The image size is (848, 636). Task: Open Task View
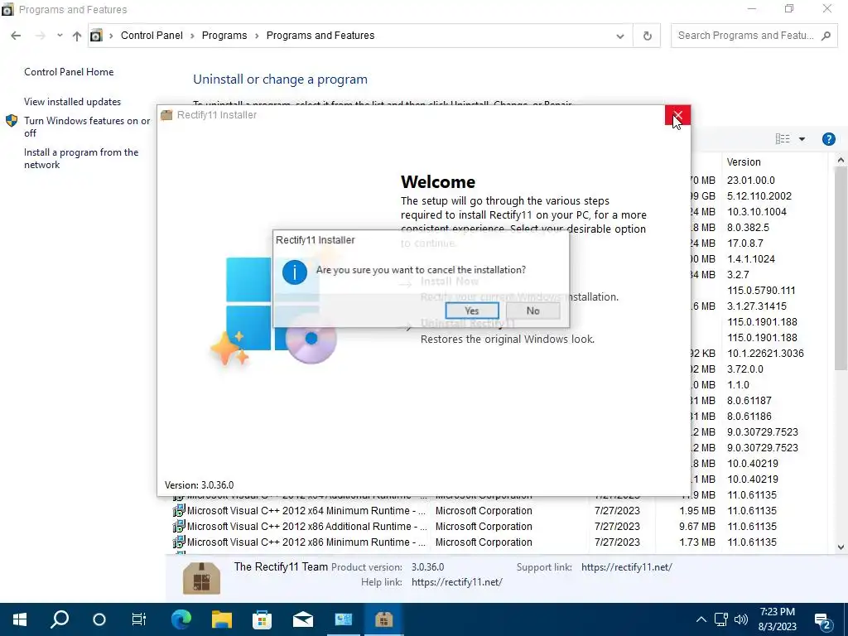139,619
